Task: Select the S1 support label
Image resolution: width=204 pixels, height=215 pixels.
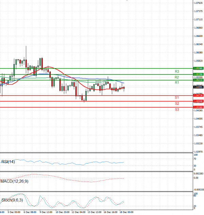Action: (x=177, y=98)
